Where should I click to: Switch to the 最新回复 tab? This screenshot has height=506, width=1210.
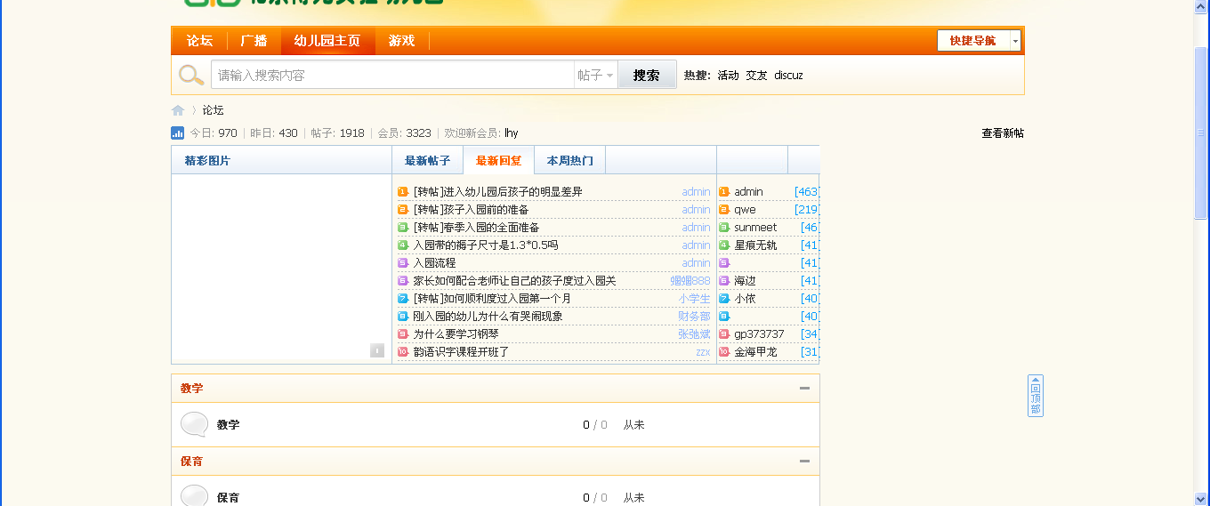click(498, 161)
